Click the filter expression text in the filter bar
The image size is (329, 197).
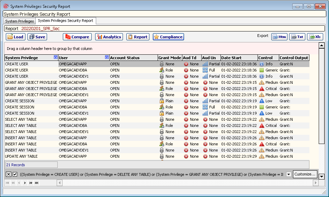point(151,174)
